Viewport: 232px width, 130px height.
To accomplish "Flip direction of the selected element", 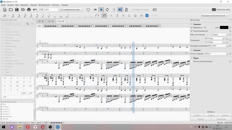I will (x=141, y=16).
